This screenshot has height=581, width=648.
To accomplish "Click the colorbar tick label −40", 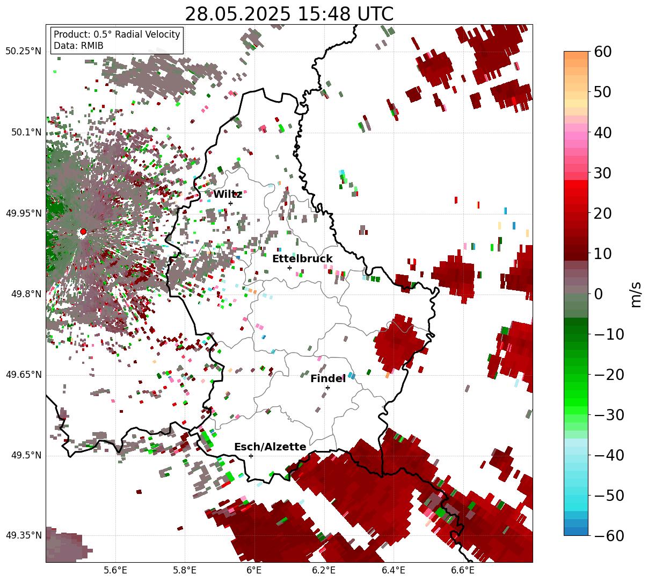I will pyautogui.click(x=609, y=455).
